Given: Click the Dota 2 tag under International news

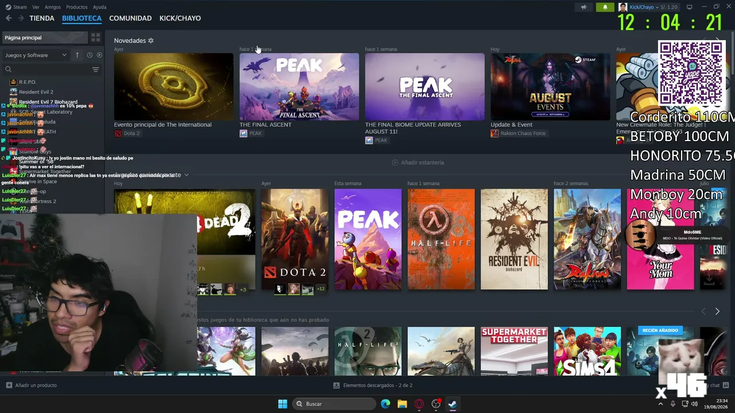Looking at the screenshot, I should (x=127, y=133).
